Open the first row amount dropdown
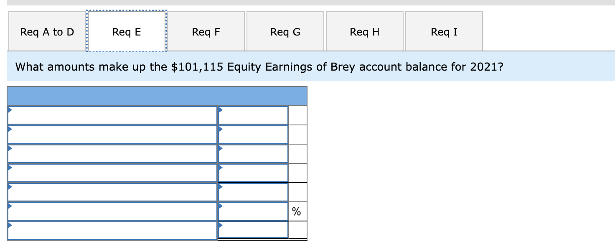The width and height of the screenshot is (615, 244). pyautogui.click(x=219, y=111)
